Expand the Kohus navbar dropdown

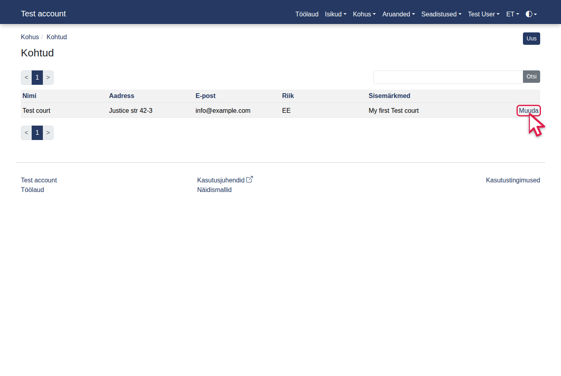364,14
